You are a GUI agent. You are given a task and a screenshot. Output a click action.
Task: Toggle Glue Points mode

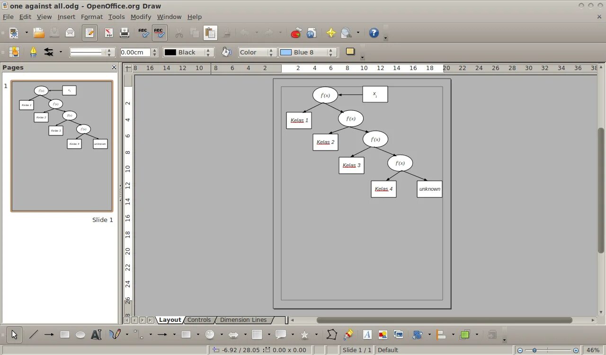348,335
